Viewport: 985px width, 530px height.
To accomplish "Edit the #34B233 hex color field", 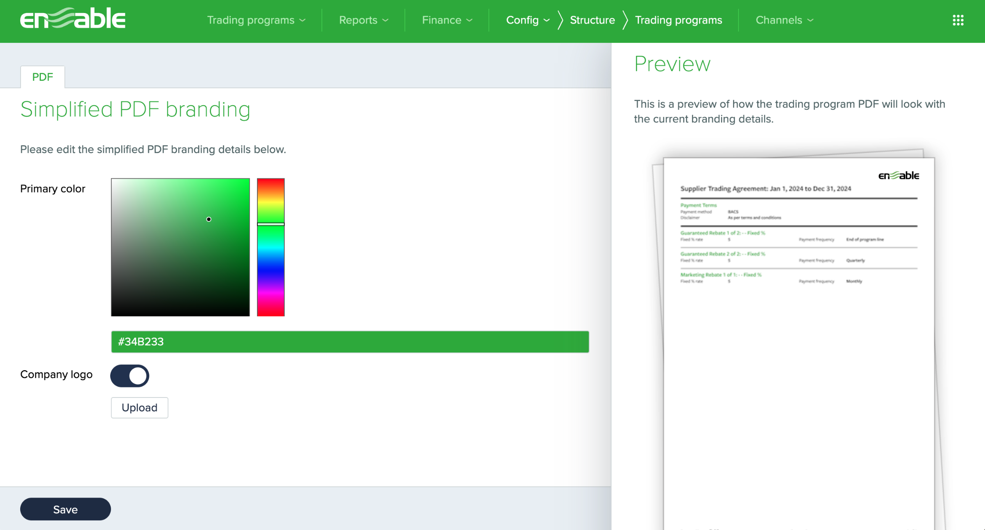I will click(x=350, y=342).
